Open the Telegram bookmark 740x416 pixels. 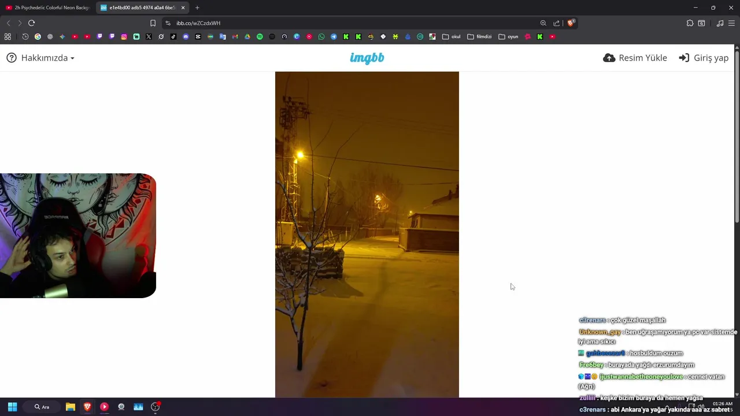(334, 36)
